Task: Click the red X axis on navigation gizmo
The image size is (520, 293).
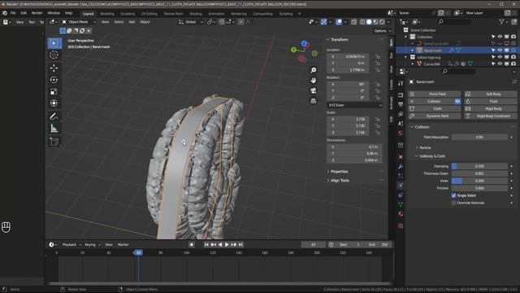Action: click(x=301, y=59)
